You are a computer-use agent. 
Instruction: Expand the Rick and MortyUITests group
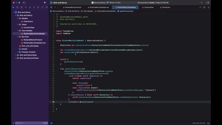pyautogui.click(x=16, y=58)
